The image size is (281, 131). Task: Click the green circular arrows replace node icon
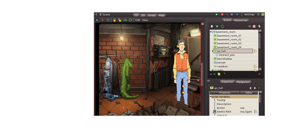pyautogui.click(x=222, y=26)
